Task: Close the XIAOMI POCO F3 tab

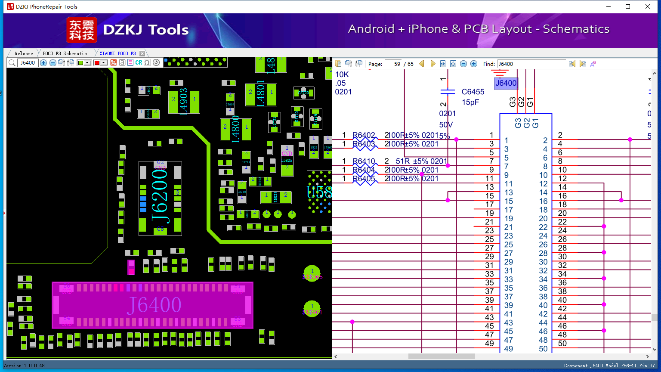Action: (x=142, y=53)
